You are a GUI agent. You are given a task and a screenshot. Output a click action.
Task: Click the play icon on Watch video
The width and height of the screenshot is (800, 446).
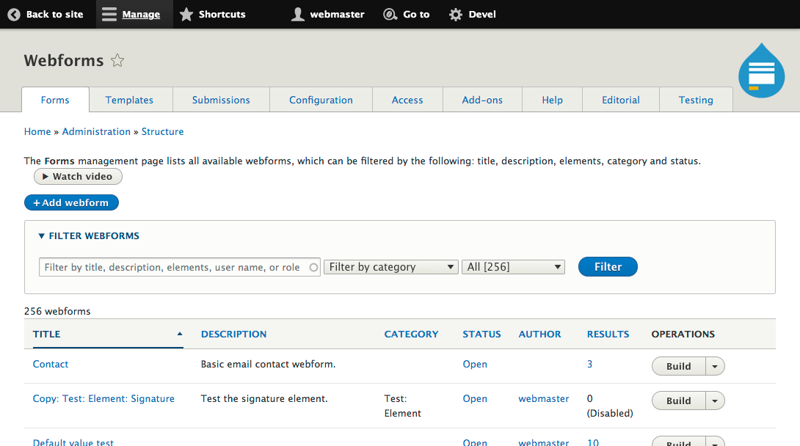(46, 176)
